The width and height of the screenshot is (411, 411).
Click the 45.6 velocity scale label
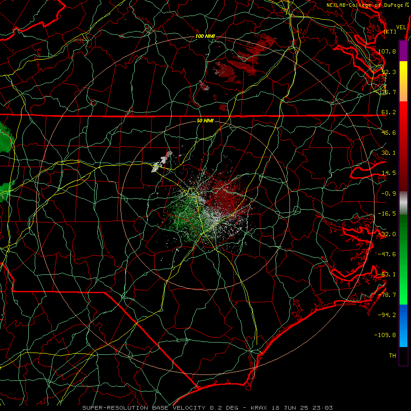point(389,132)
